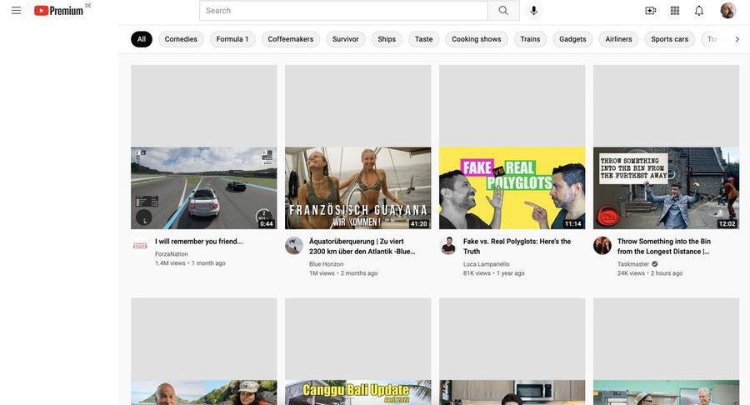
Task: Click the 12:02 duration badge
Action: click(727, 224)
